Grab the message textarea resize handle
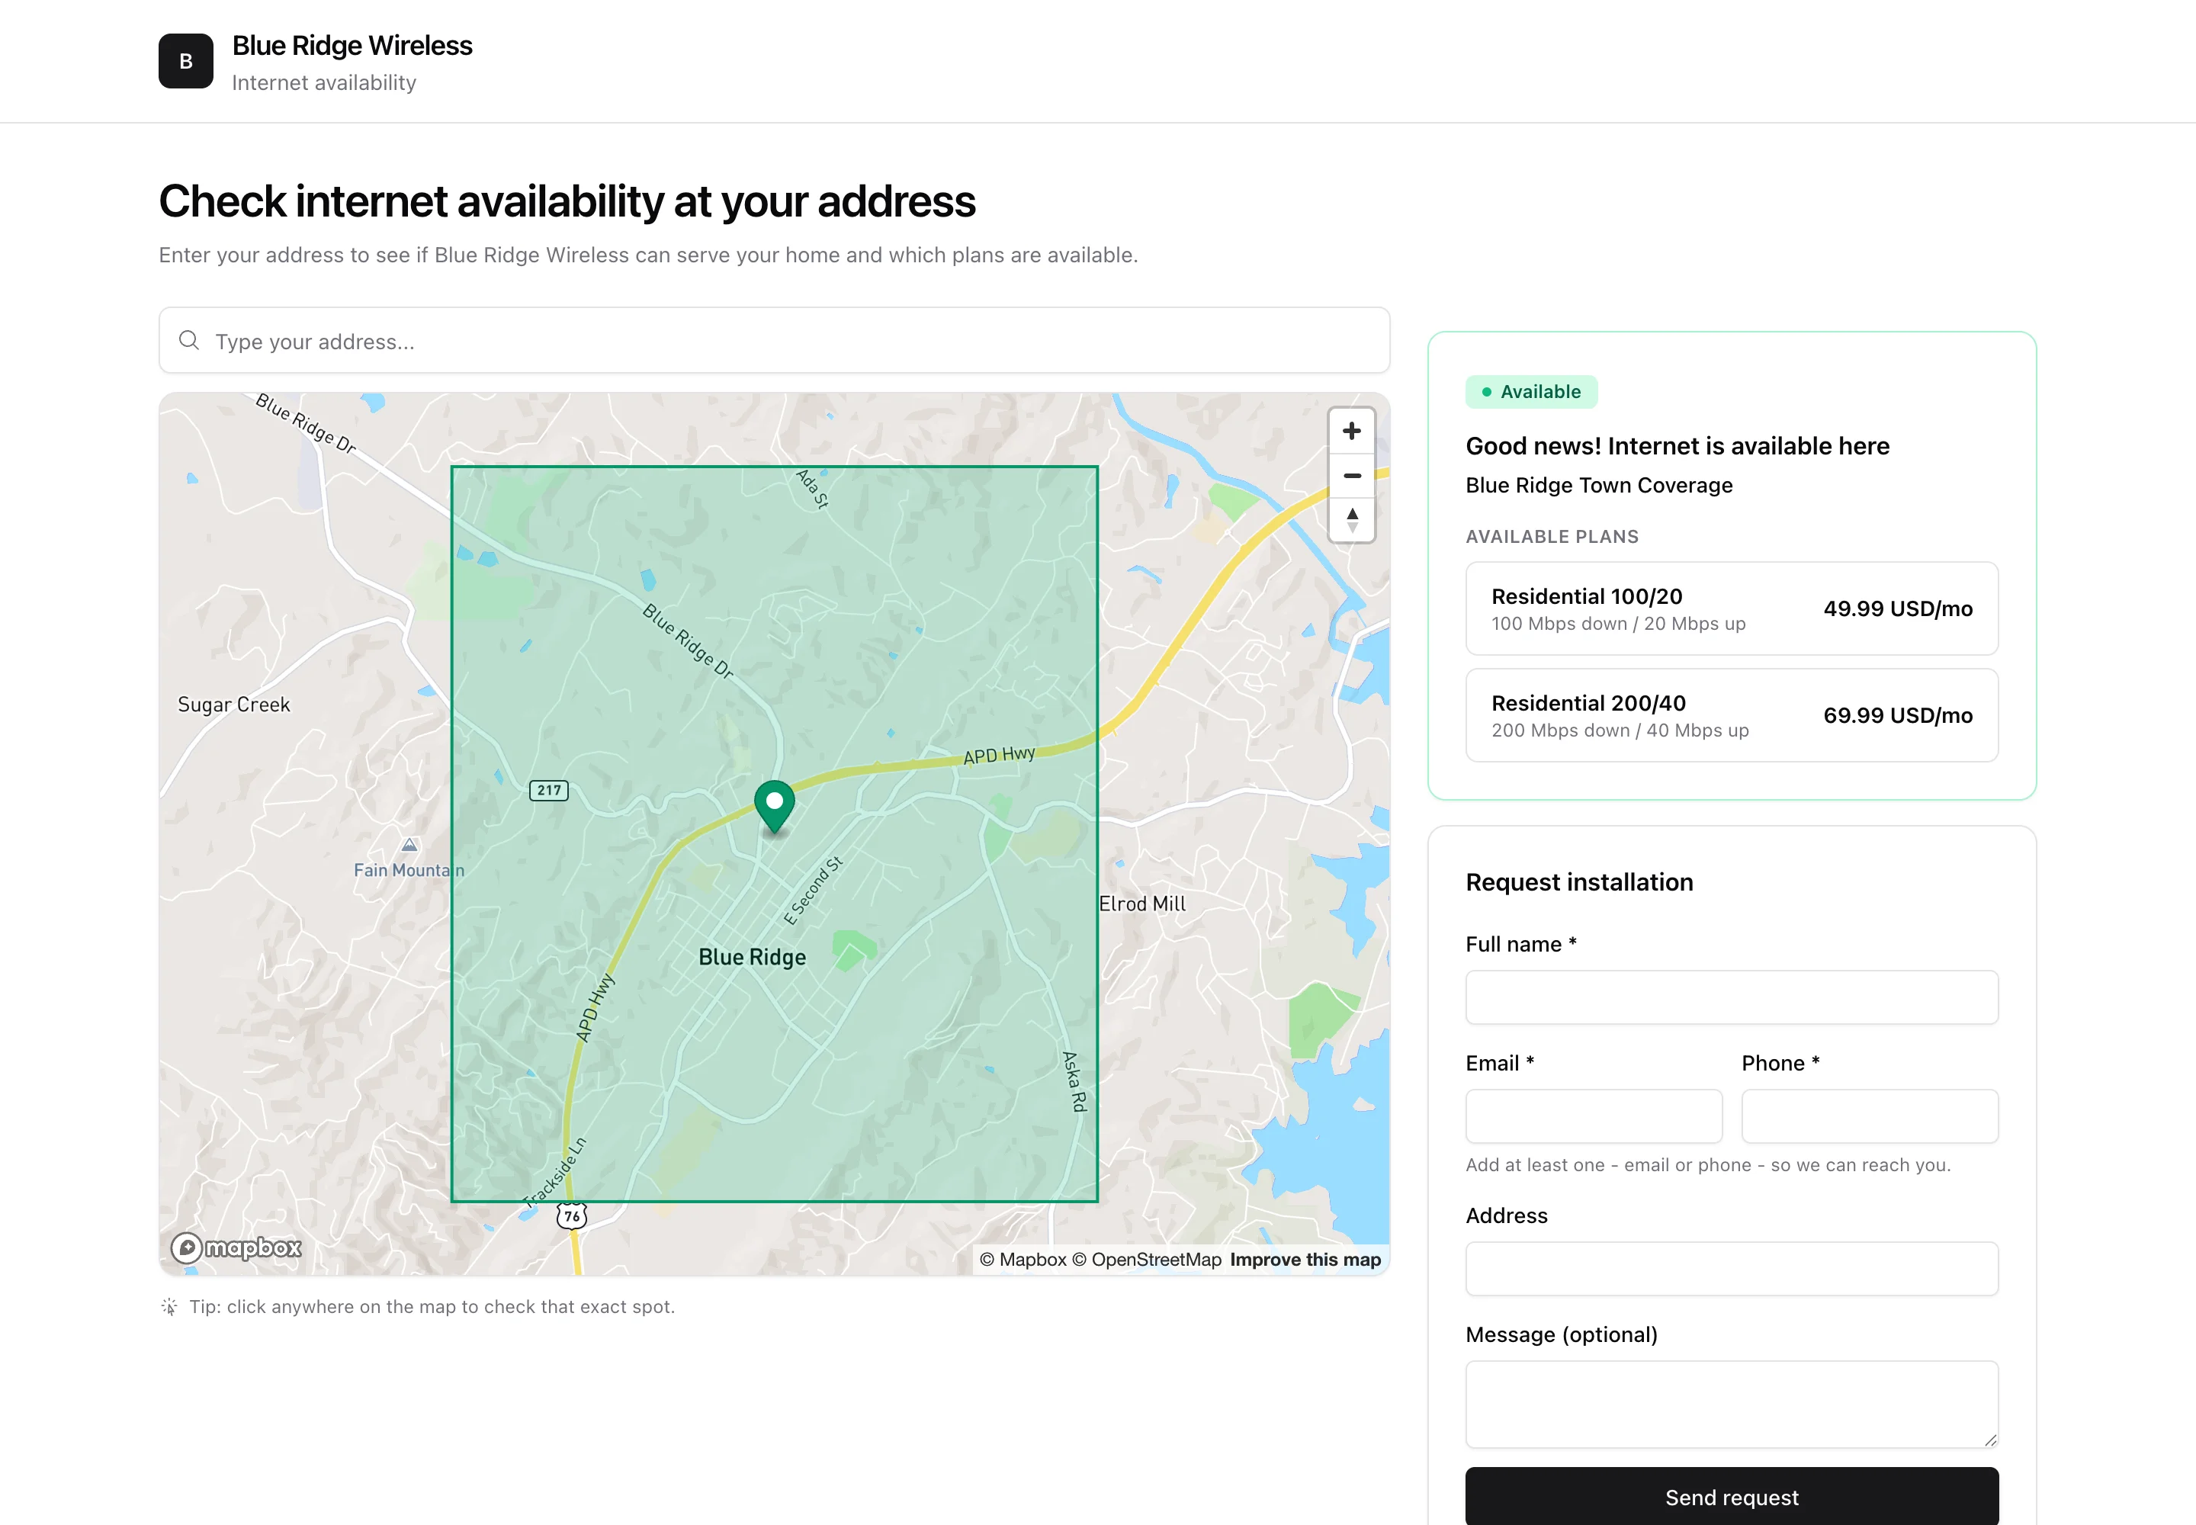The image size is (2196, 1525). click(x=1989, y=1440)
